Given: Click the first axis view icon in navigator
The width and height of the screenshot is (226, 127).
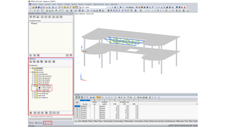Looking at the screenshot, I should tap(31, 17).
